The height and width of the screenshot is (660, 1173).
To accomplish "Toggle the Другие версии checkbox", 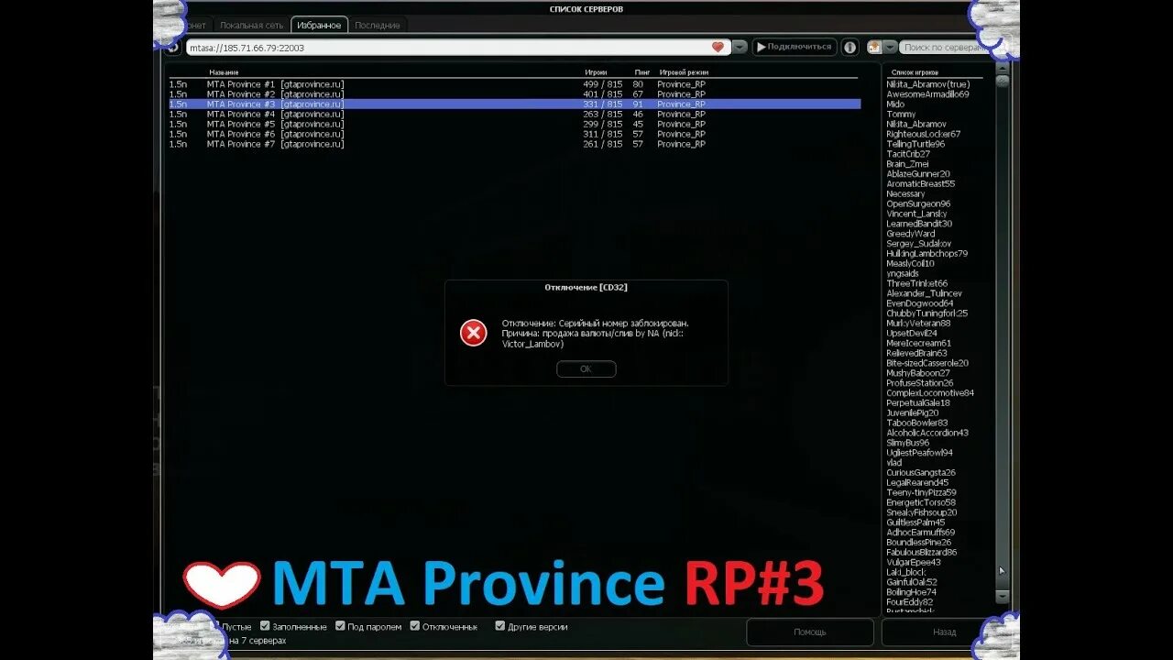I will point(500,626).
